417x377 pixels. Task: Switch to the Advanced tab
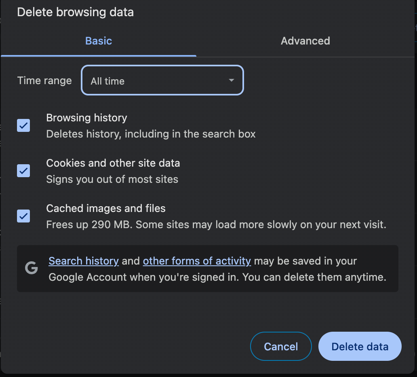pyautogui.click(x=305, y=40)
